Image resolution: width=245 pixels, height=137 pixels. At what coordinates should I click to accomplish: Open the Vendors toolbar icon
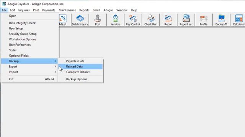tap(115, 20)
